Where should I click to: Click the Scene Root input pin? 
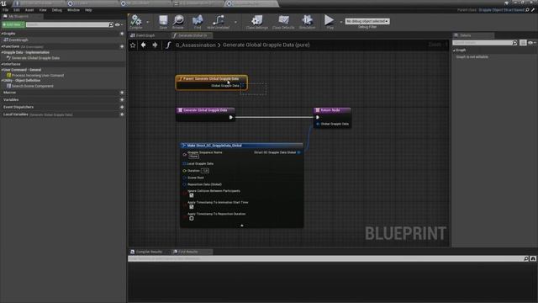[x=184, y=178]
